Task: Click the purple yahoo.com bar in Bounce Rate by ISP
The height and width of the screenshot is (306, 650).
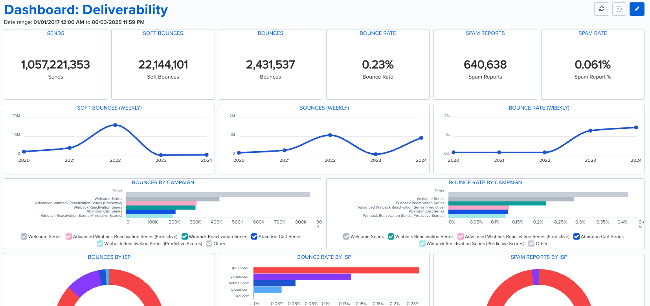Action: 302,277
